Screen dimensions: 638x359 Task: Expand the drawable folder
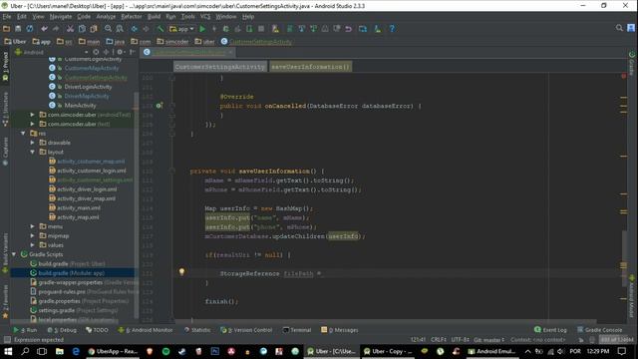point(33,143)
